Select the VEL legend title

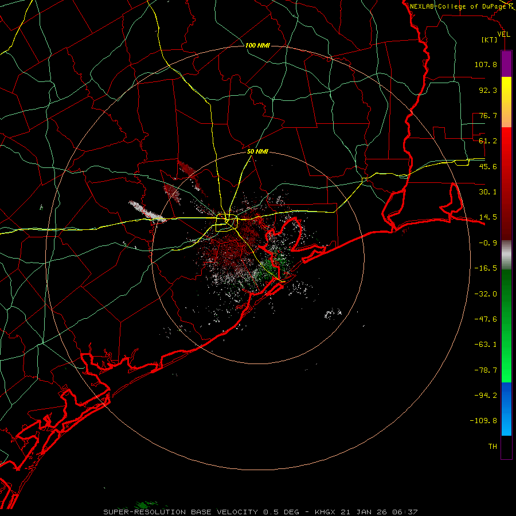click(x=503, y=34)
